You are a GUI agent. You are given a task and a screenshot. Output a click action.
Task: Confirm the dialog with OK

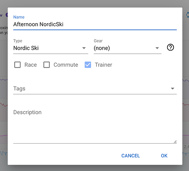click(164, 155)
